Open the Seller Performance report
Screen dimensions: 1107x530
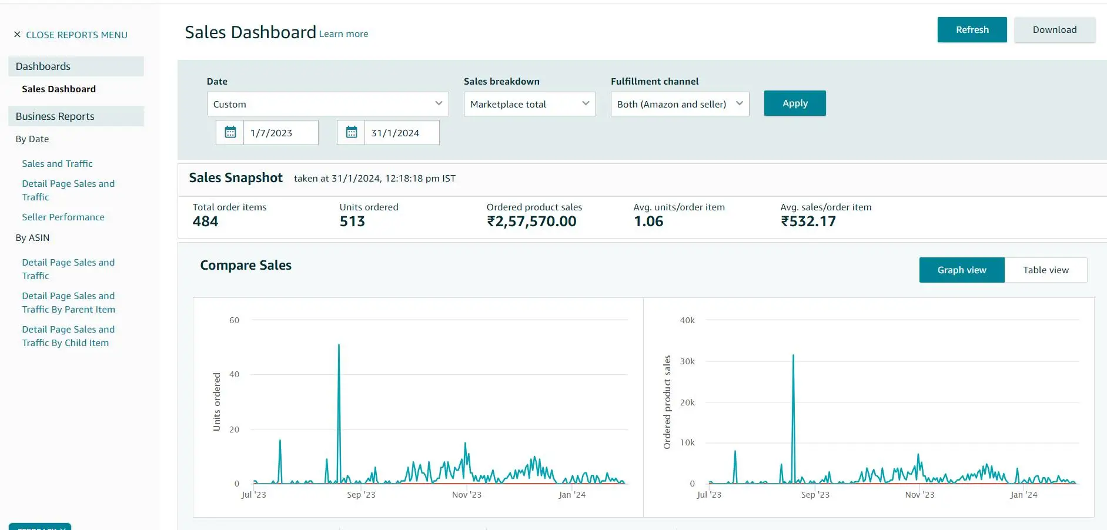click(x=63, y=217)
